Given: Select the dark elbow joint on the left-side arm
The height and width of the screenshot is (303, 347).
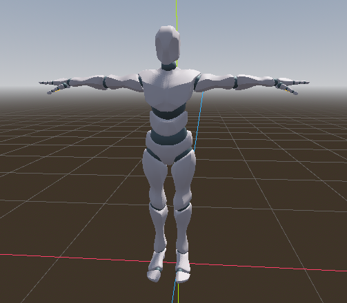Looking at the screenshot, I should point(105,83).
